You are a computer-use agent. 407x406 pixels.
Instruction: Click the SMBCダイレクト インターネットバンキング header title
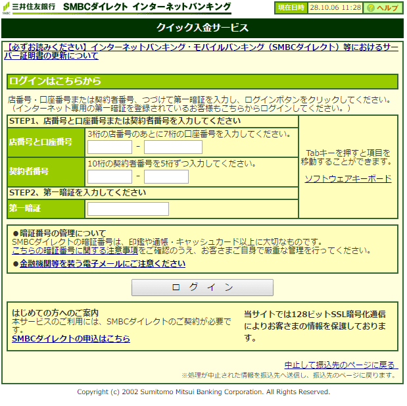coord(147,7)
